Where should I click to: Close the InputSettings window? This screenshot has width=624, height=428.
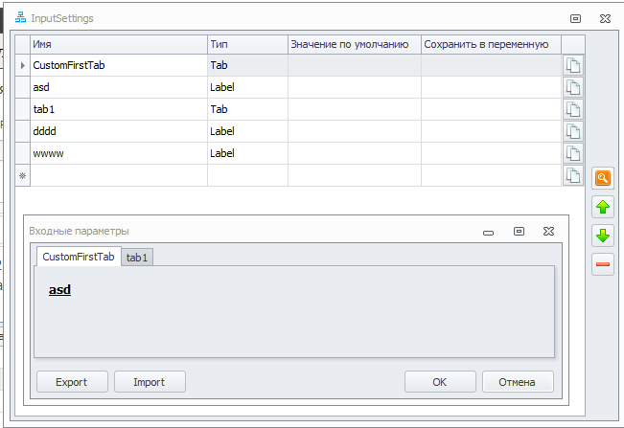605,19
